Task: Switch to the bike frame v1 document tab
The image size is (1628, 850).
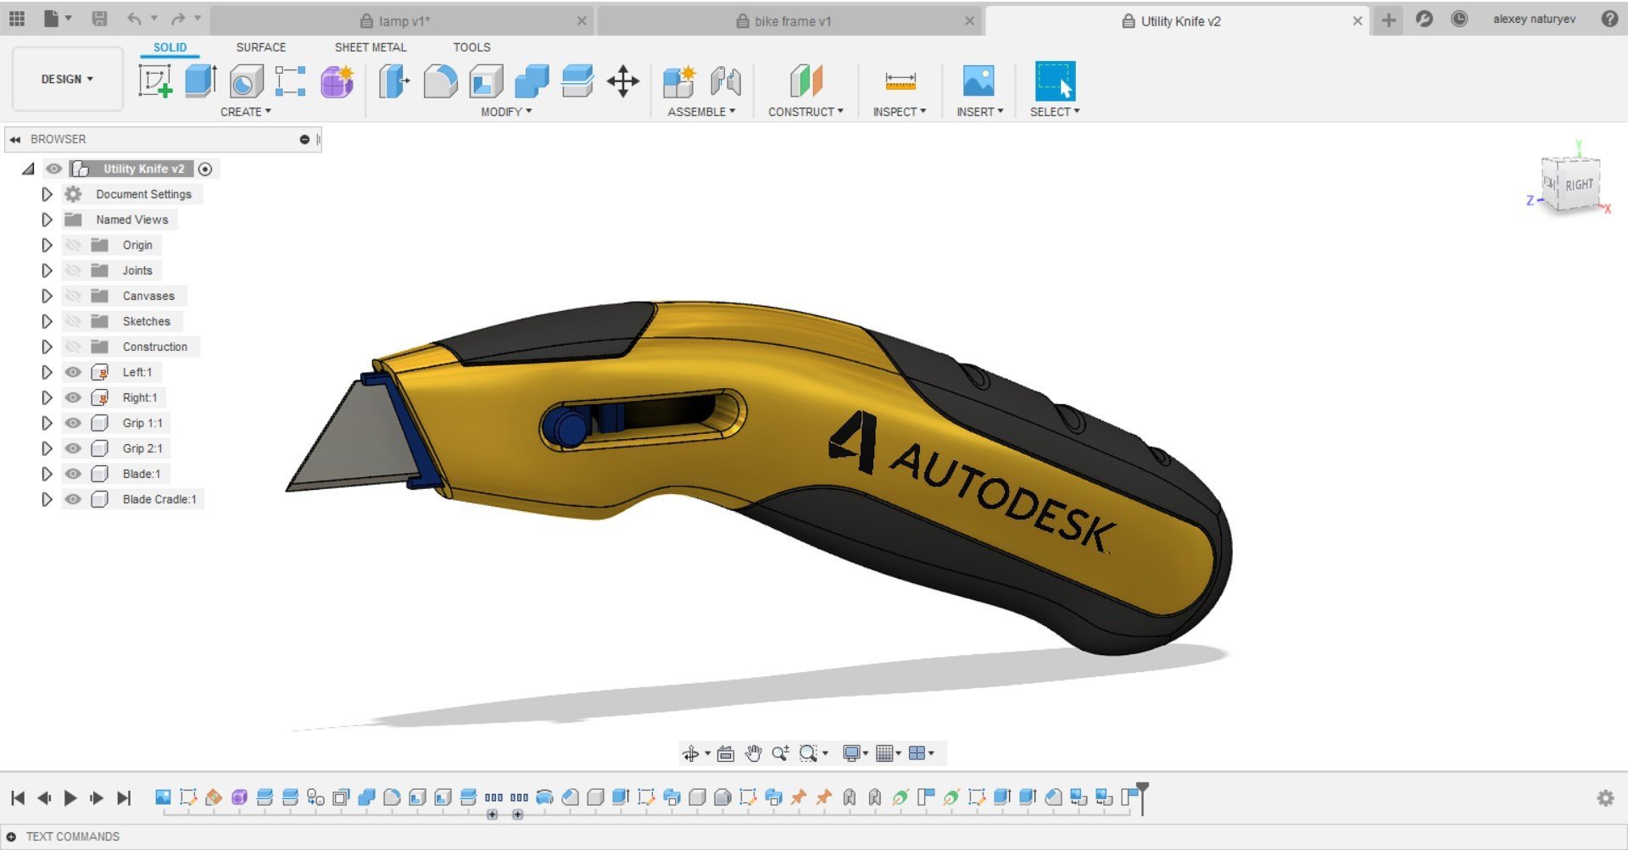Action: tap(792, 21)
